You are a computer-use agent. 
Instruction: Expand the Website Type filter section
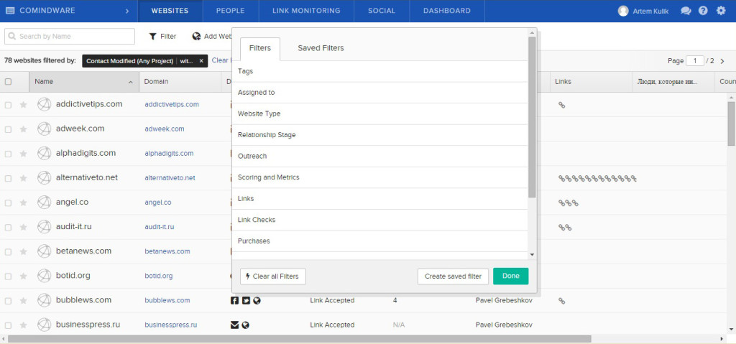click(x=259, y=113)
